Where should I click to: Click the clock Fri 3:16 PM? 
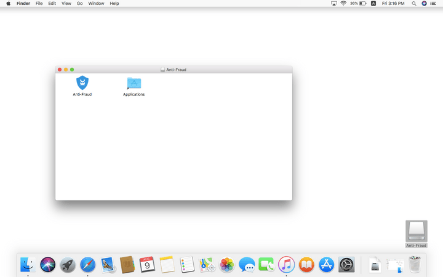(x=393, y=4)
